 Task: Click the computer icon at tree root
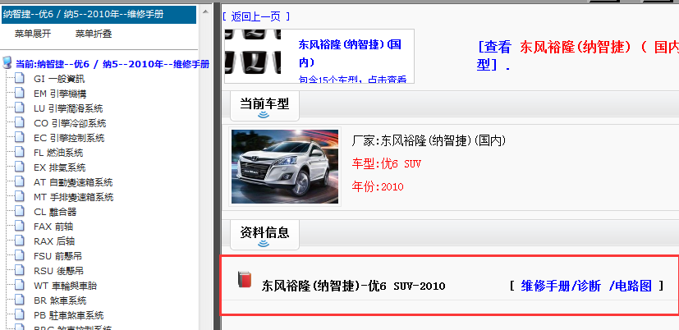pyautogui.click(x=7, y=63)
